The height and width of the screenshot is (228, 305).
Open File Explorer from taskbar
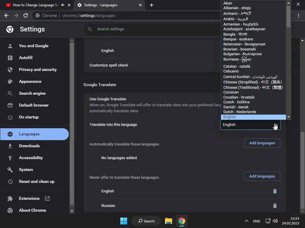169,221
